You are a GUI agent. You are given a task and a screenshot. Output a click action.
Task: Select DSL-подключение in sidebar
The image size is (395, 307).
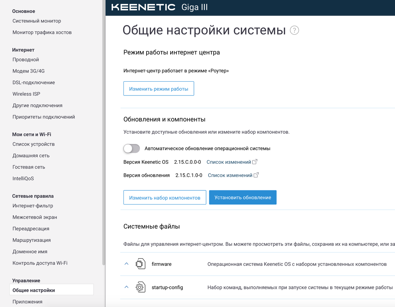pyautogui.click(x=34, y=83)
